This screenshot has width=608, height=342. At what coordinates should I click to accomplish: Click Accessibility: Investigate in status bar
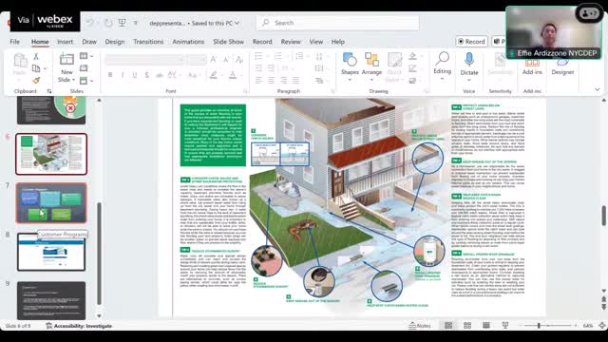tap(79, 326)
